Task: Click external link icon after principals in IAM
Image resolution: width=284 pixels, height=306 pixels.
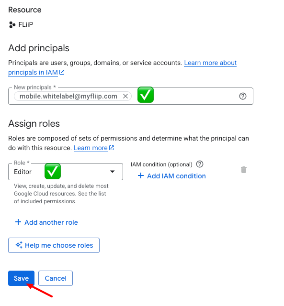Action: click(x=62, y=72)
